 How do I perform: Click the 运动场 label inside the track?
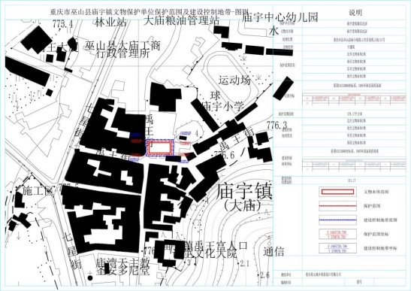[235, 80]
